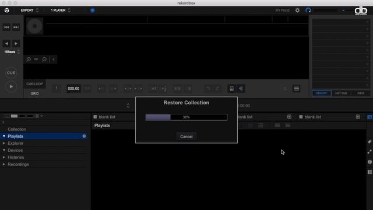Select the HOT CUE tab

[341, 93]
